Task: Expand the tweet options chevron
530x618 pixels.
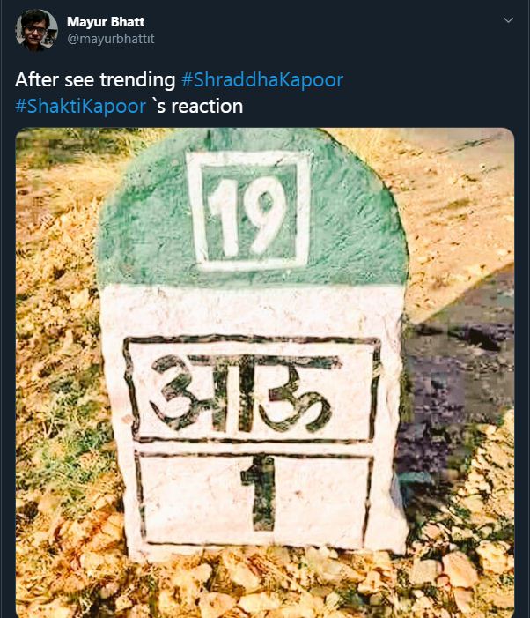Action: tap(507, 19)
